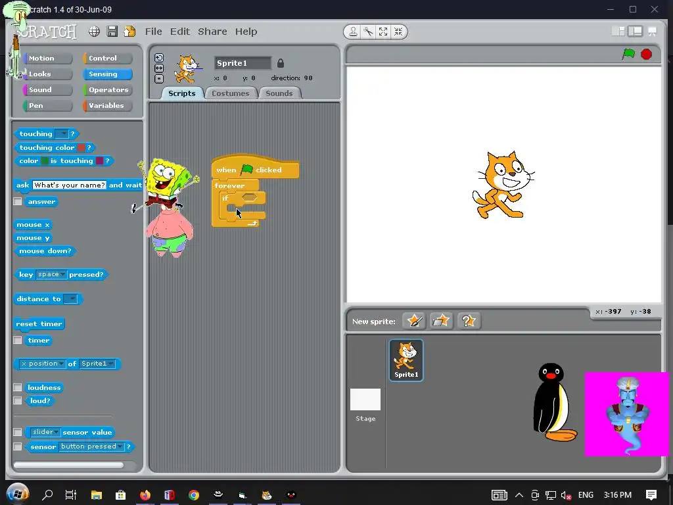Pick green swatch in color is touching block
This screenshot has width=673, height=505.
click(45, 161)
